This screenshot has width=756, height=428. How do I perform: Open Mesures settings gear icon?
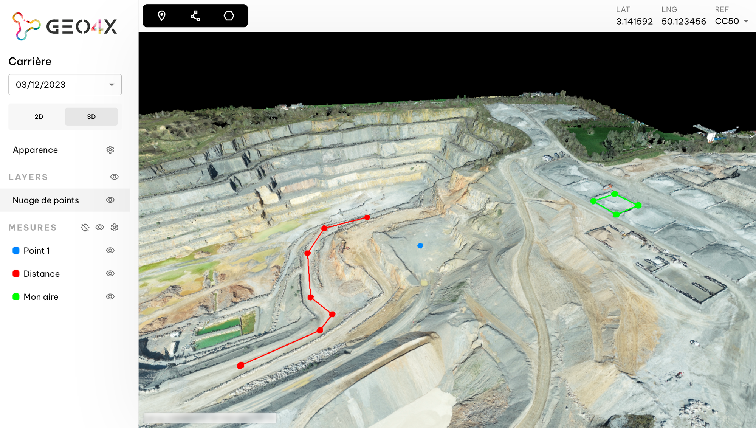(x=115, y=227)
